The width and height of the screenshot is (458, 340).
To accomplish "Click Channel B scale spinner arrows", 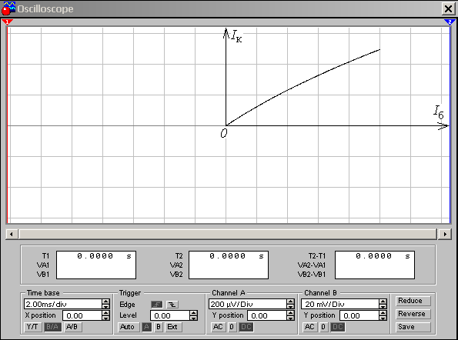I will (x=383, y=304).
